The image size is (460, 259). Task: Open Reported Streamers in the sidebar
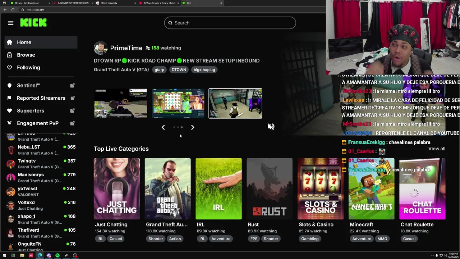click(x=41, y=98)
